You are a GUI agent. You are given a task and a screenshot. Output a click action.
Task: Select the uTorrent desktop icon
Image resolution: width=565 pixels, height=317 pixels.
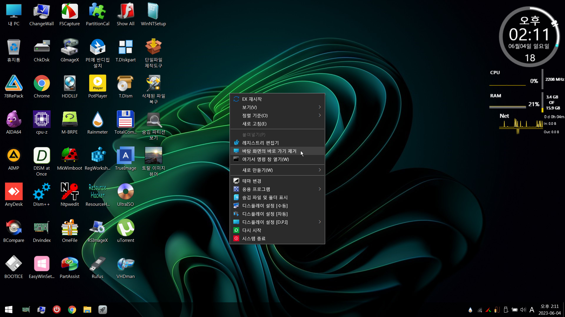(x=126, y=231)
